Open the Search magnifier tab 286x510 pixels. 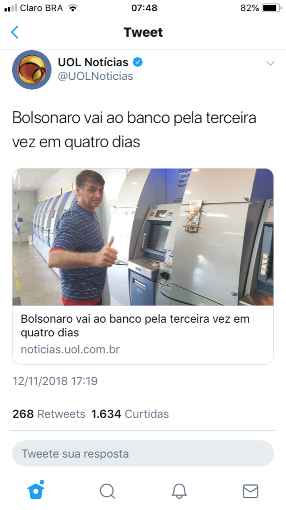(107, 491)
